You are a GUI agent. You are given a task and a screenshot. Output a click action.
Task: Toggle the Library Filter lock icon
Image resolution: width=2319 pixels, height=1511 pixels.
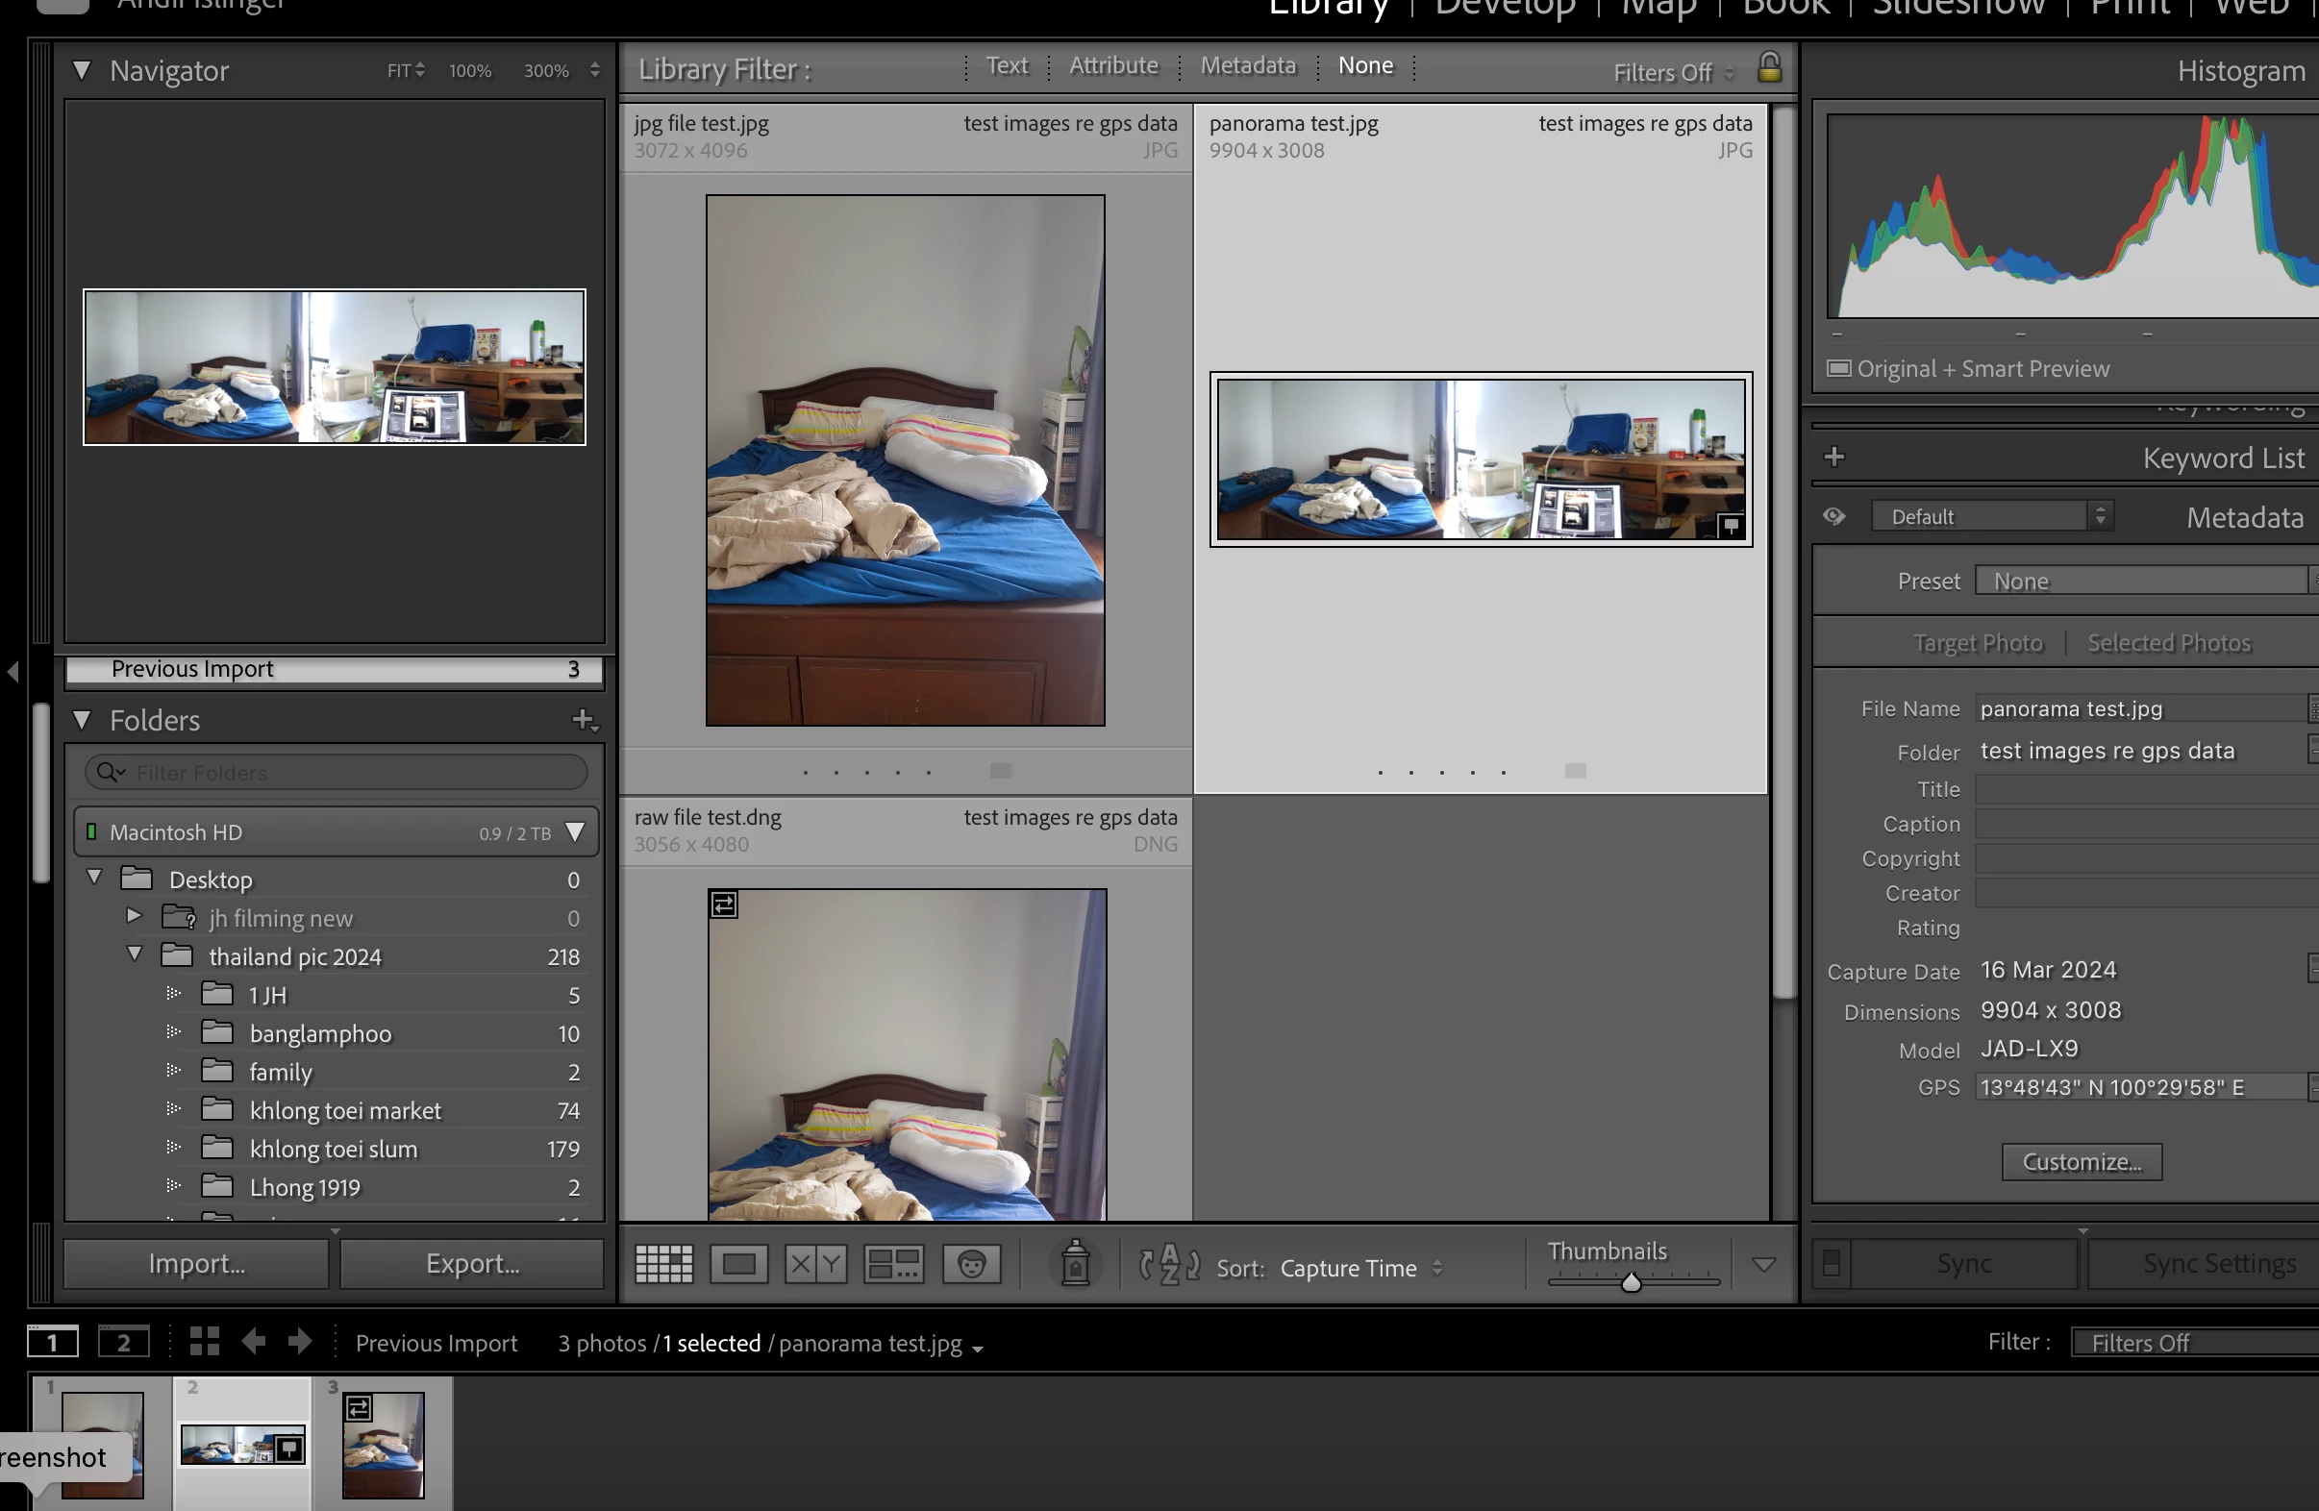[1769, 68]
